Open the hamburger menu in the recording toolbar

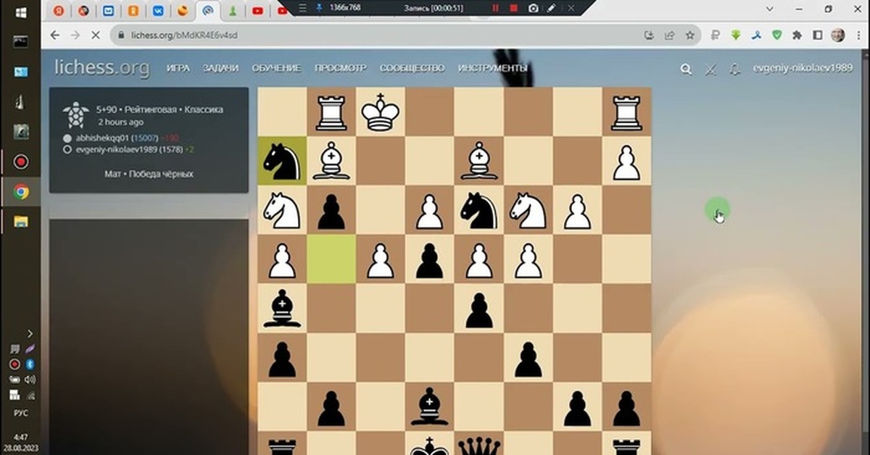[x=302, y=9]
